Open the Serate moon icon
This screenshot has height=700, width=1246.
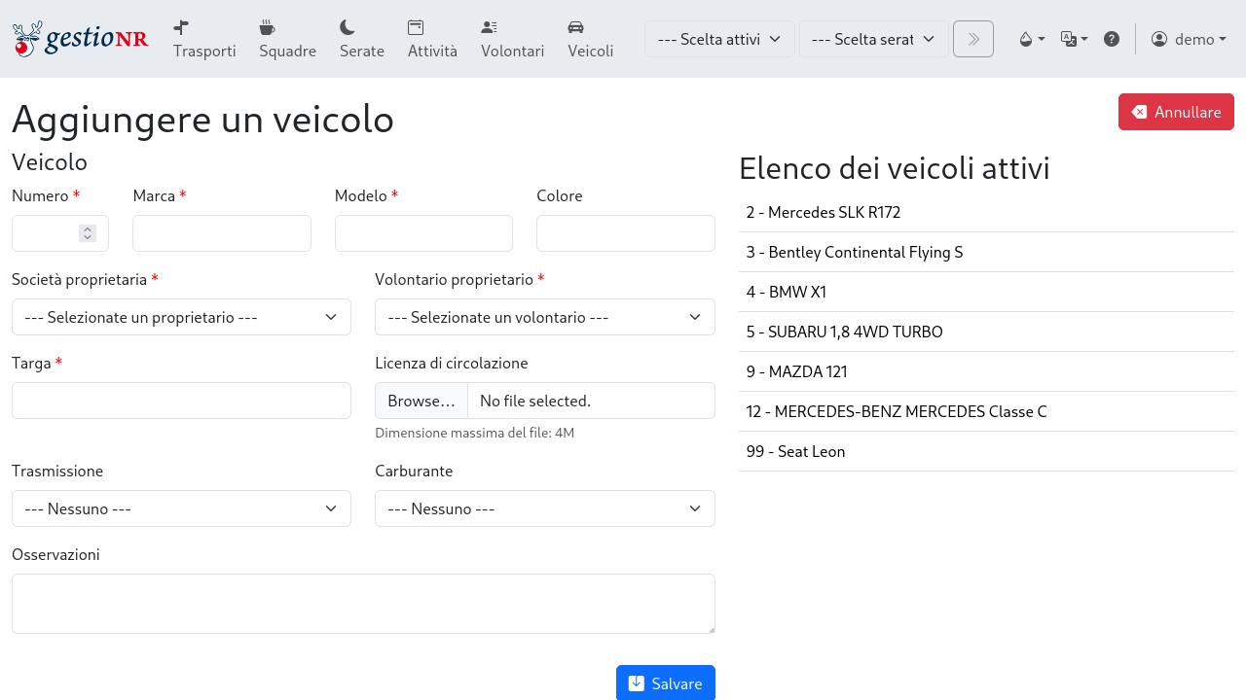(347, 27)
